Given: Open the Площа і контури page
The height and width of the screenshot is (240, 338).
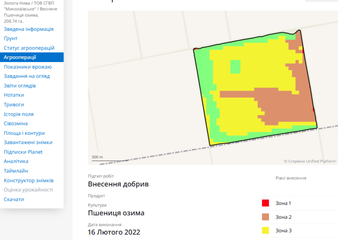Looking at the screenshot, I should [24, 133].
